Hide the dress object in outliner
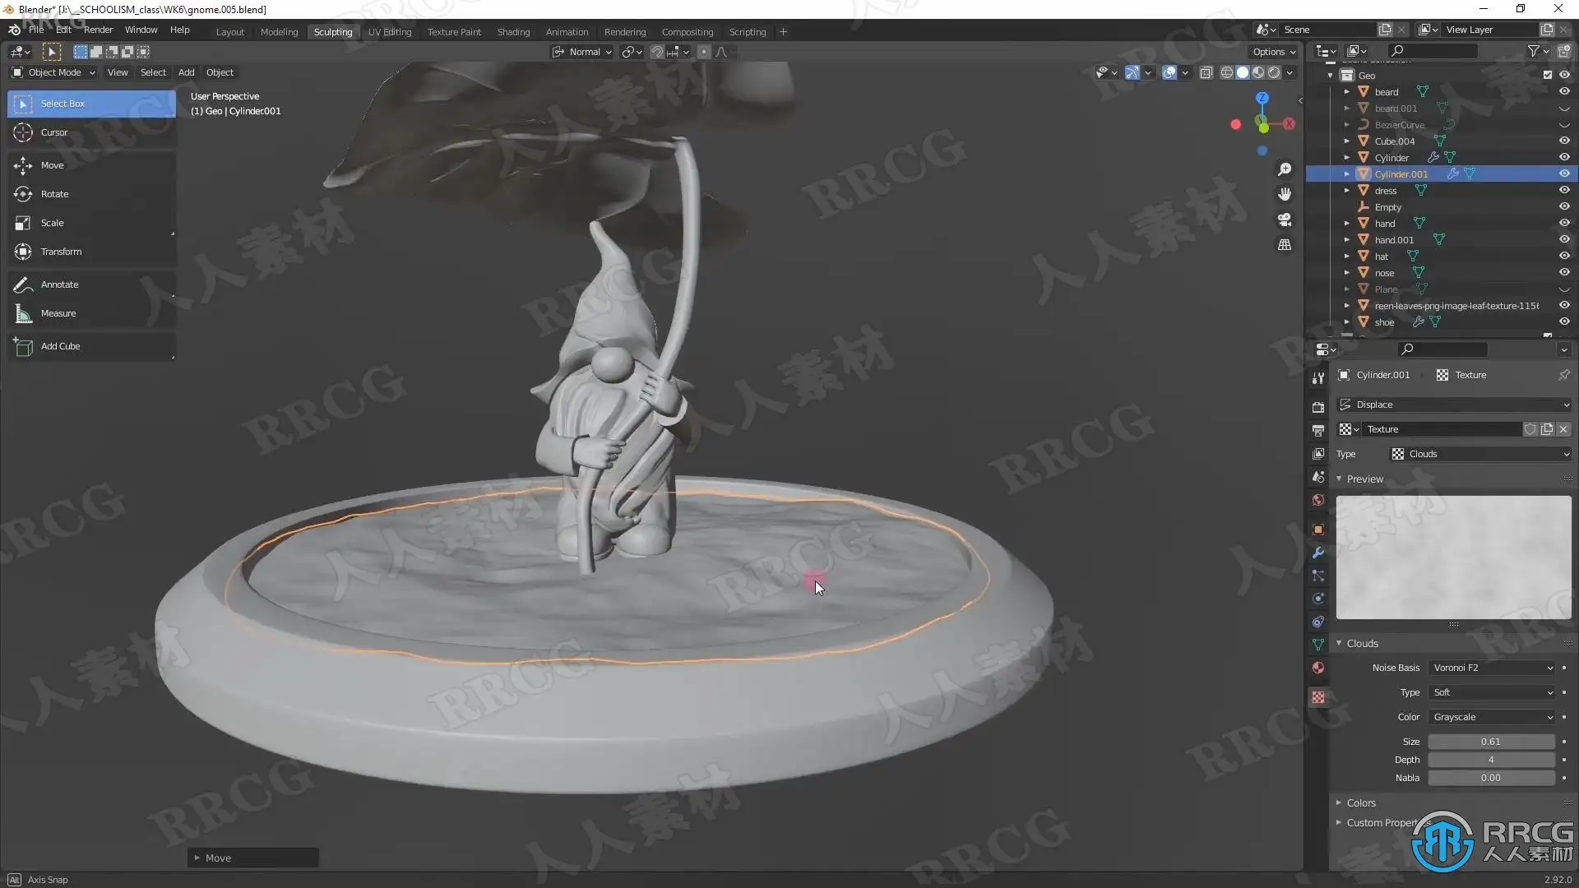Image resolution: width=1579 pixels, height=888 pixels. [x=1564, y=191]
